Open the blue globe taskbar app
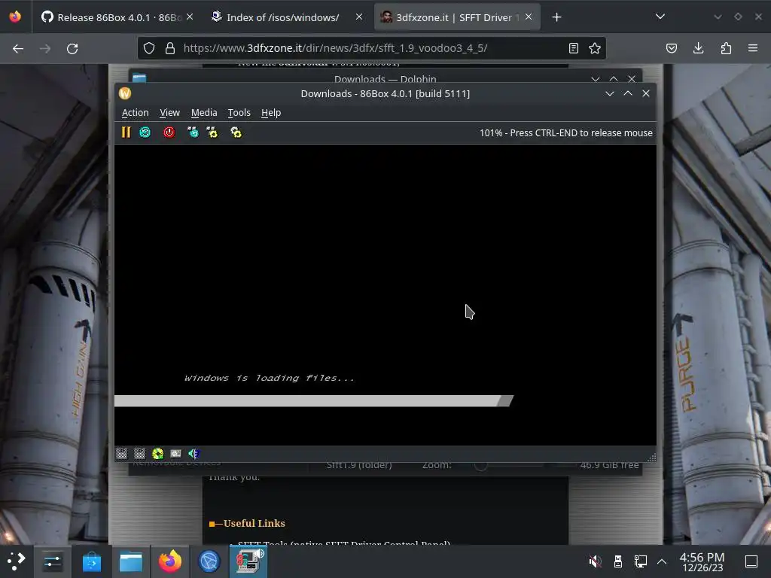Image resolution: width=771 pixels, height=578 pixels. coord(209,561)
